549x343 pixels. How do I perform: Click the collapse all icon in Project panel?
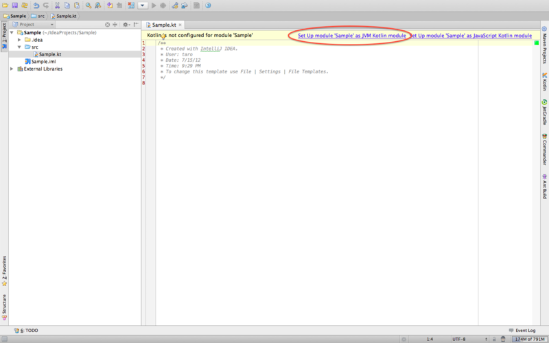point(115,25)
